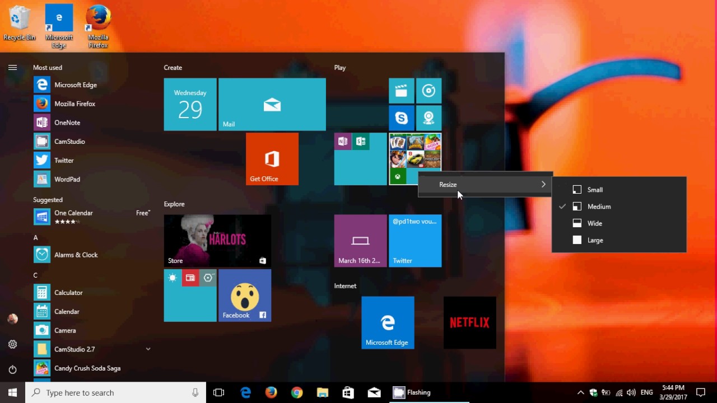Image resolution: width=717 pixels, height=403 pixels.
Task: Show hidden system tray icons
Action: 580,393
